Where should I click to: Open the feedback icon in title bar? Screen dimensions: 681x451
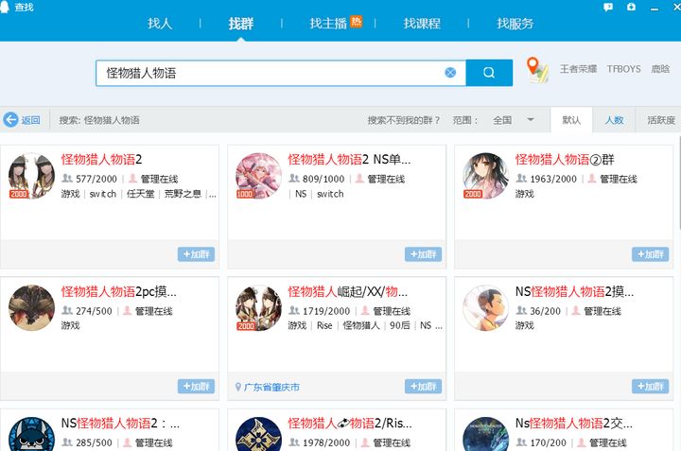pos(608,7)
